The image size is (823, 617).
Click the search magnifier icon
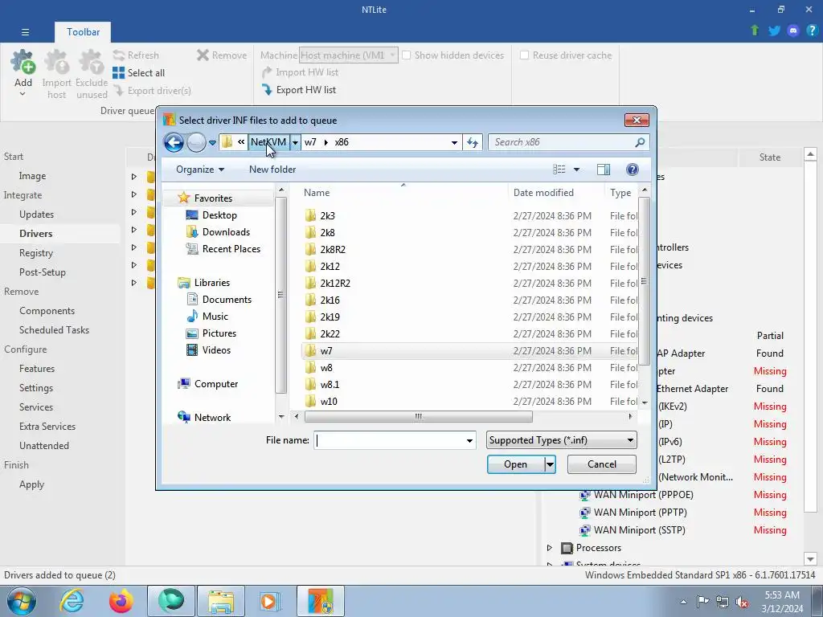click(x=640, y=142)
